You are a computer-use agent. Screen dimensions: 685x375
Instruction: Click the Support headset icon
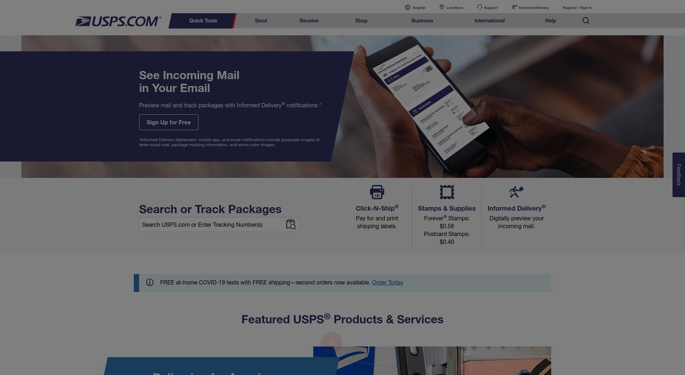[479, 7]
